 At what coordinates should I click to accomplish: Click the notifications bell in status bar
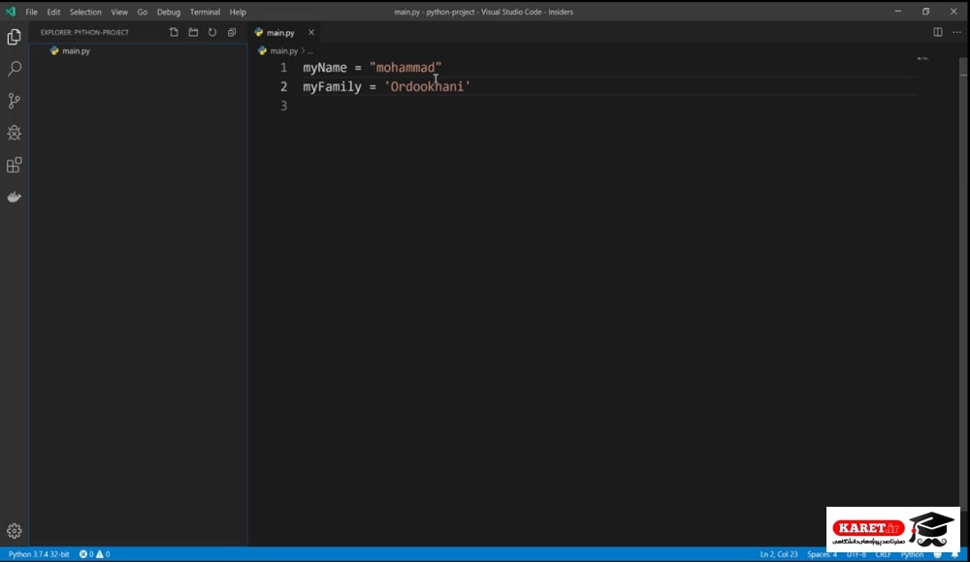tap(955, 554)
